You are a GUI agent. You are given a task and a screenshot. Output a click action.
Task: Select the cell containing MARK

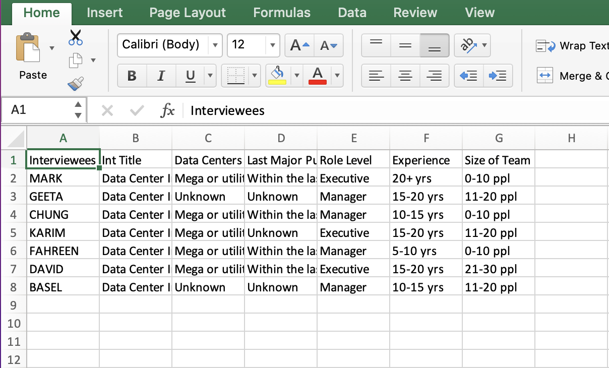pyautogui.click(x=63, y=178)
